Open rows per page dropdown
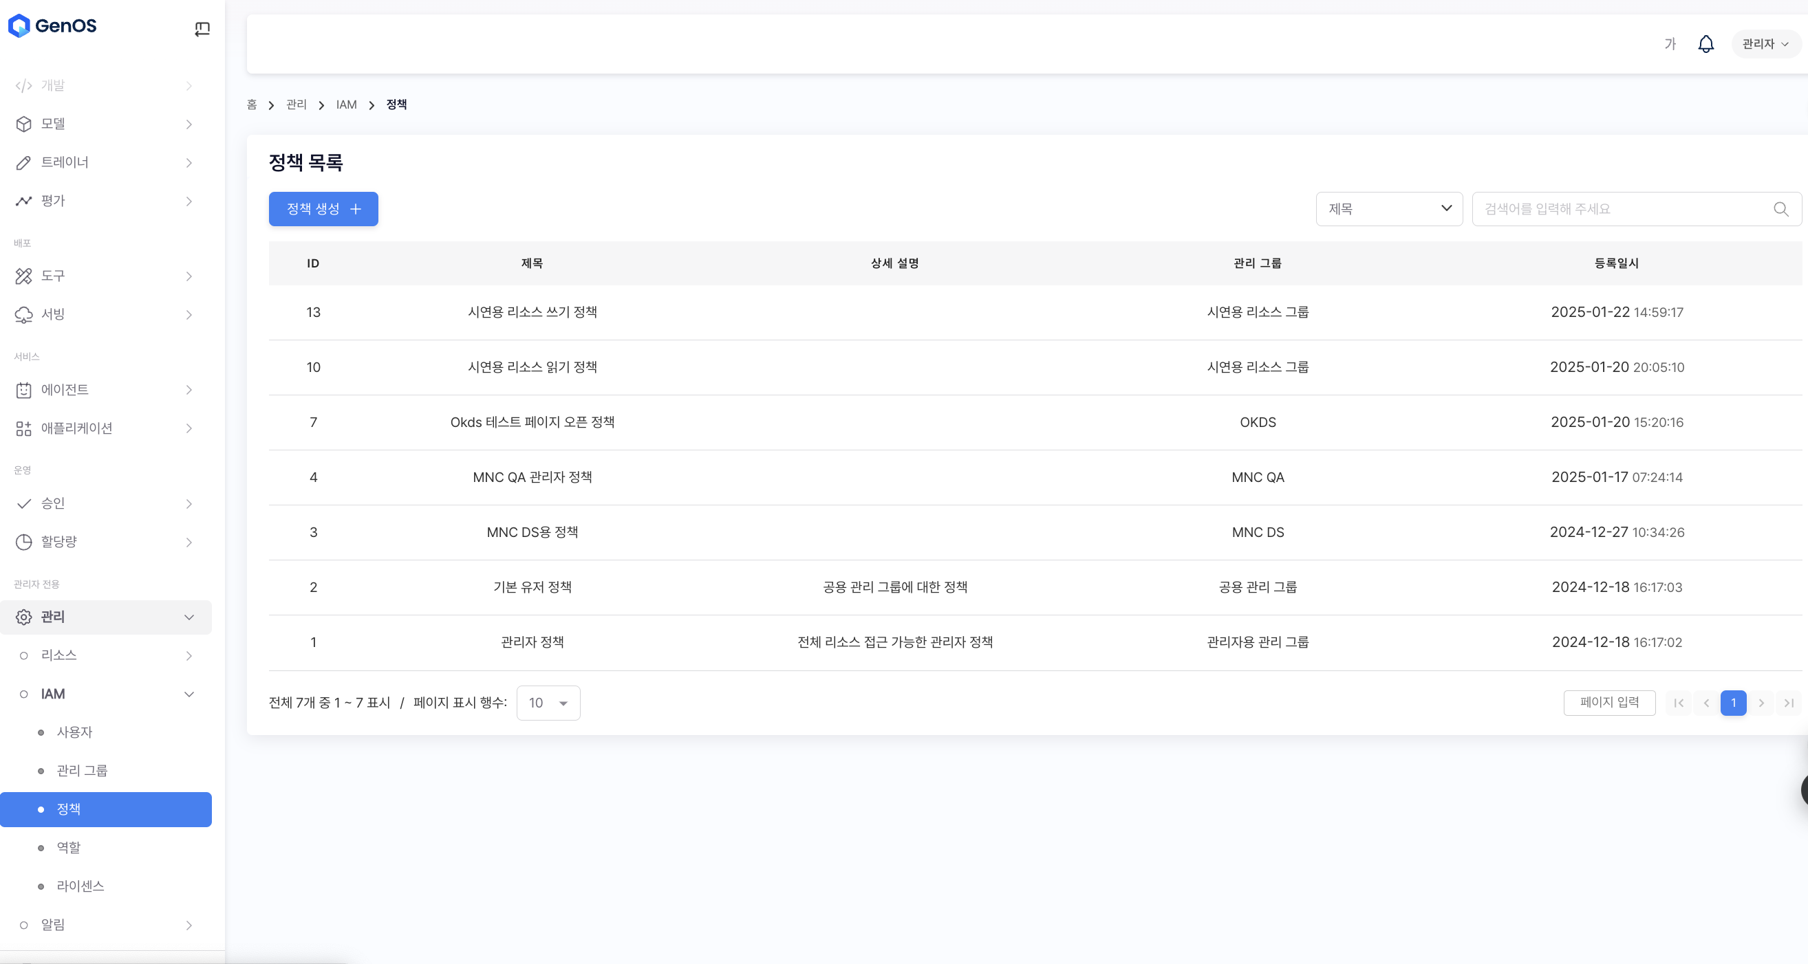 click(x=548, y=703)
